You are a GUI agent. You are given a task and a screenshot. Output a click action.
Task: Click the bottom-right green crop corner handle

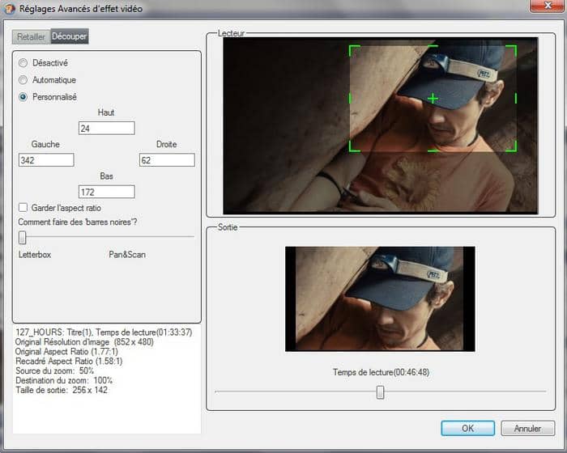(511, 146)
